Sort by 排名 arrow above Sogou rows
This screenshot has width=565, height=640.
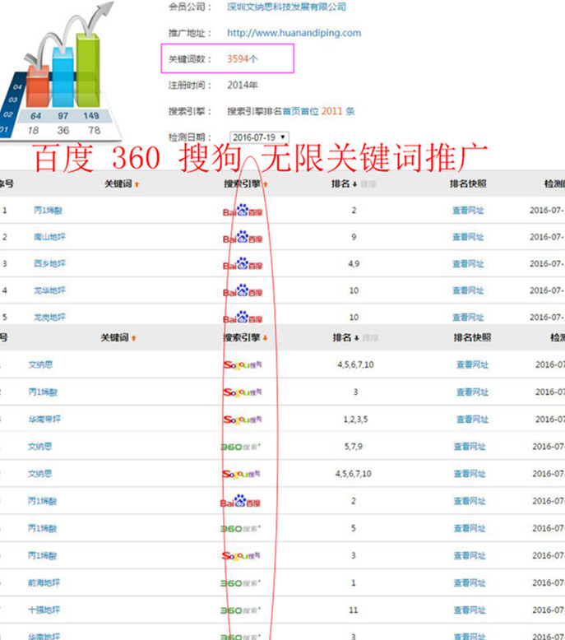tap(357, 338)
